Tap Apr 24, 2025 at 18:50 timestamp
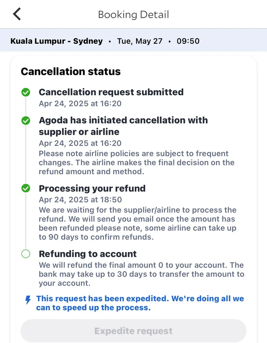 tap(80, 200)
